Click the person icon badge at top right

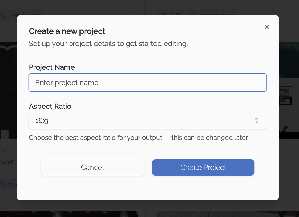tap(164, 15)
